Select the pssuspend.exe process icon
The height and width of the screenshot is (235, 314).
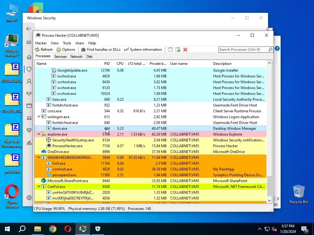click(x=49, y=175)
